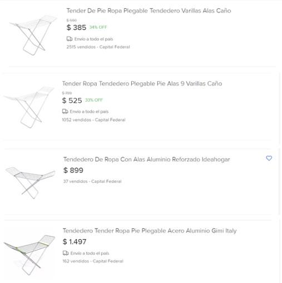Screen dimensions: 282x283
Task: Open 'Tender Ropa Tendedero Plegable Pie Alas' title
Action: (x=142, y=83)
